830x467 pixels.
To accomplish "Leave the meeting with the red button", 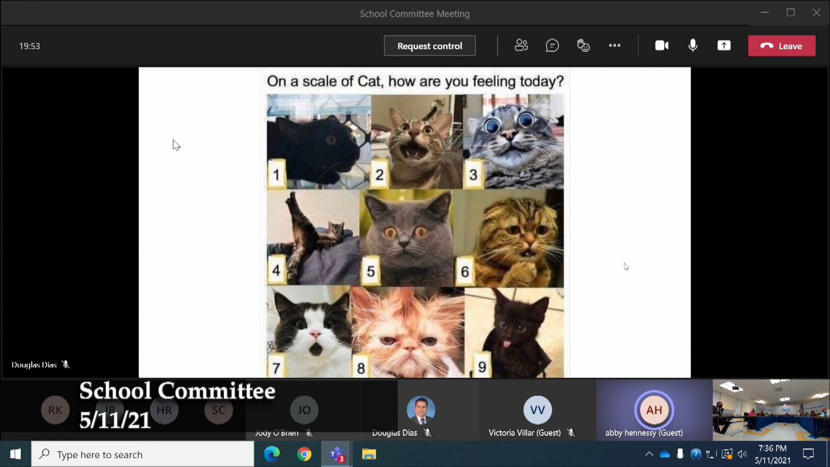I will [782, 46].
